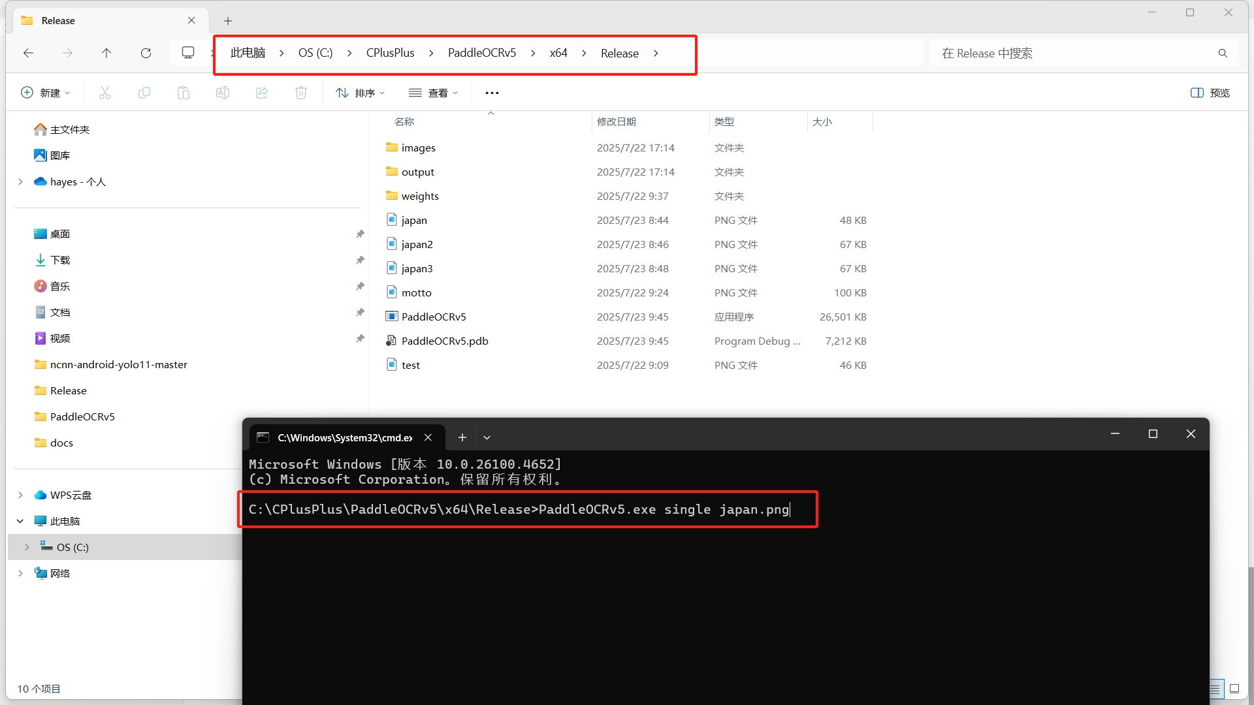
Task: Toggle the 预览 preview pane
Action: (x=1210, y=93)
